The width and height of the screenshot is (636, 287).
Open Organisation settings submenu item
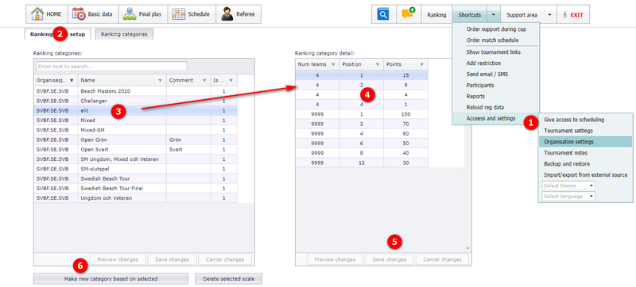[x=585, y=142]
